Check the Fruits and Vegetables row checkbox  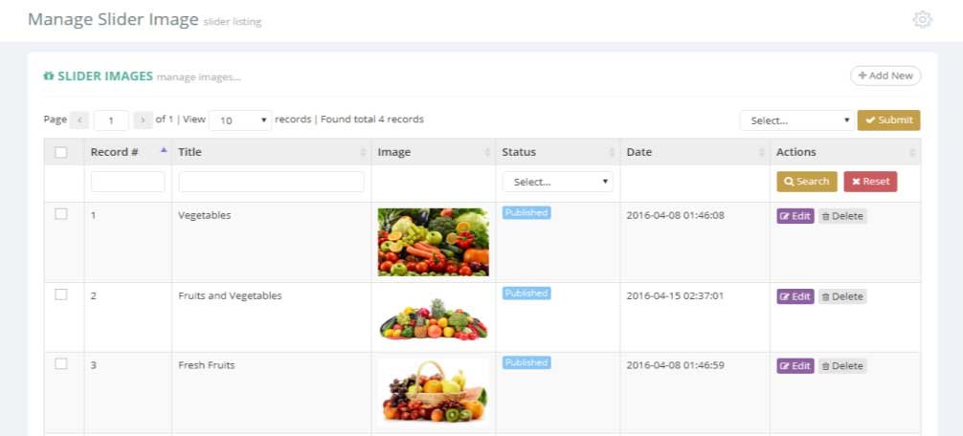coord(61,294)
